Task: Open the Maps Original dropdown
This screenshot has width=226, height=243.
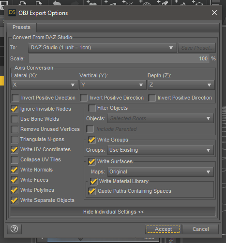Action: (161, 172)
